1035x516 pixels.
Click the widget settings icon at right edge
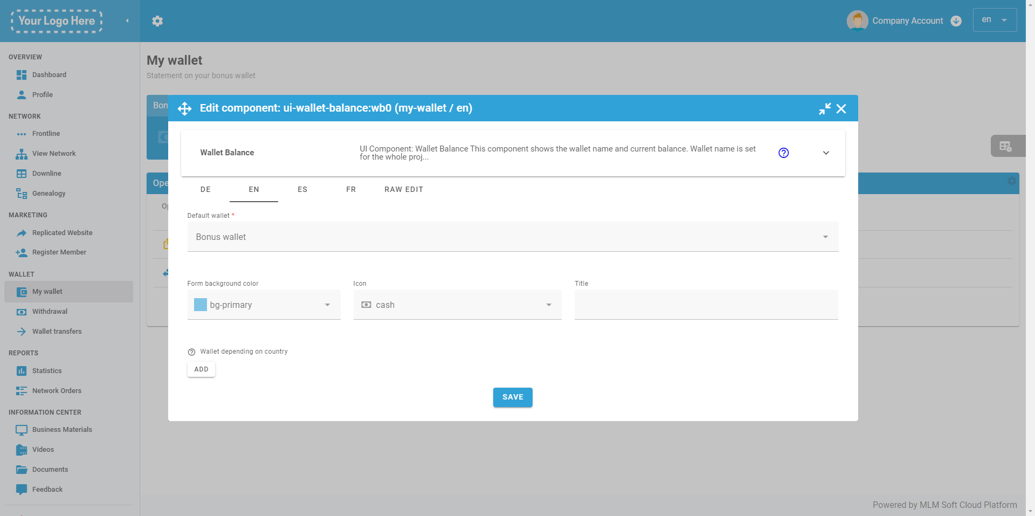tap(1005, 146)
